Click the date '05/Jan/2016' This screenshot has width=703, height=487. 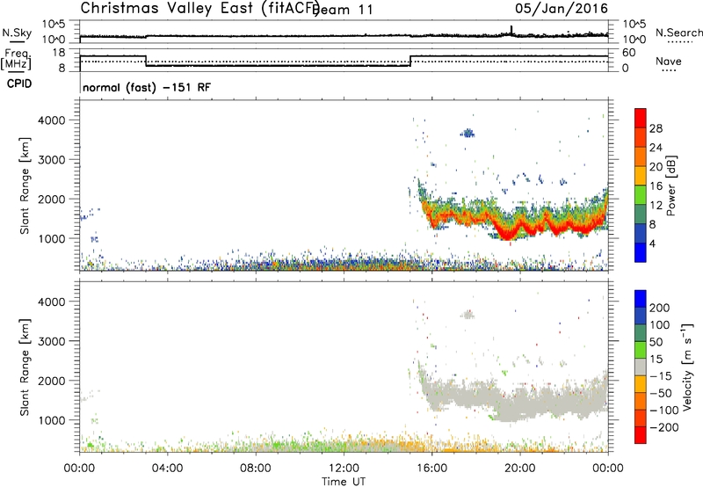click(562, 9)
